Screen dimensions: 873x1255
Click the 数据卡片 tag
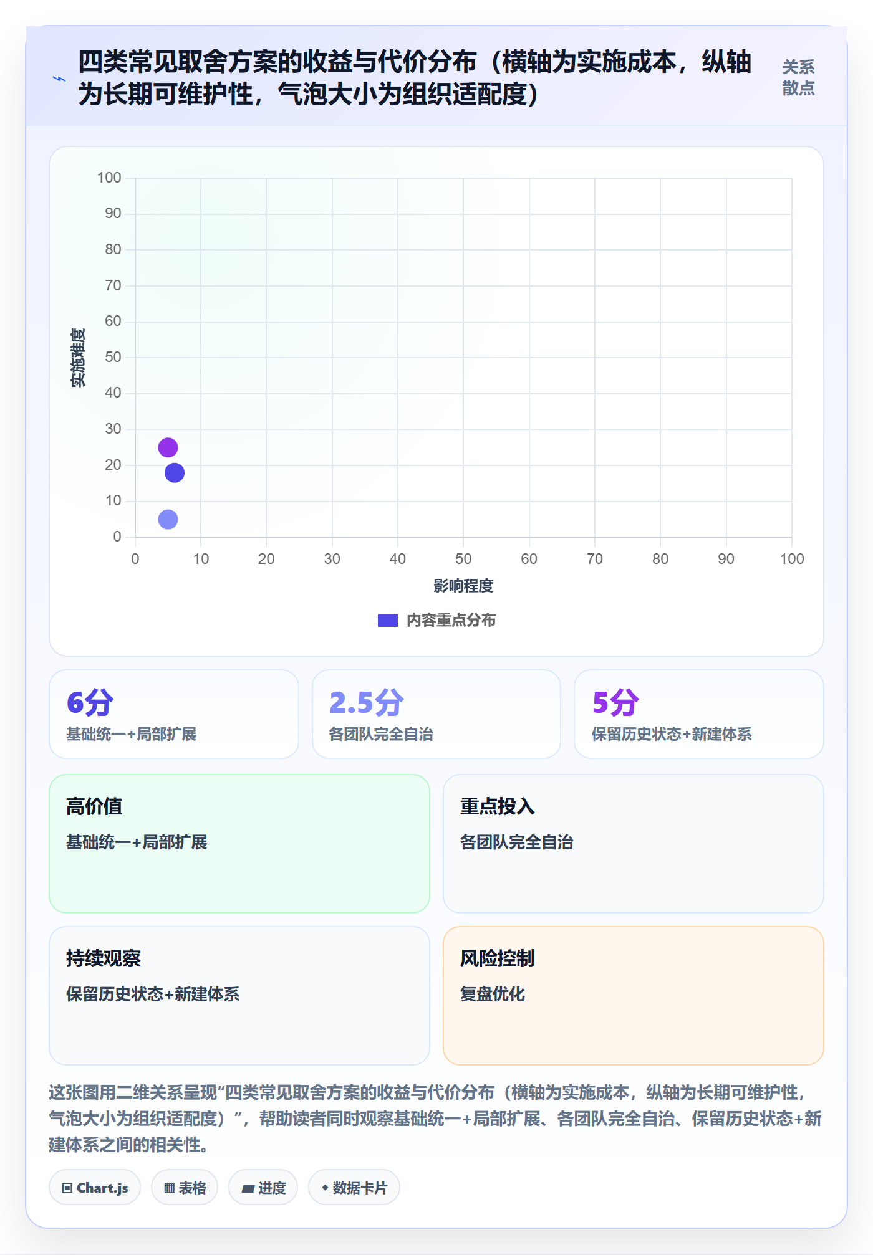pyautogui.click(x=354, y=1188)
